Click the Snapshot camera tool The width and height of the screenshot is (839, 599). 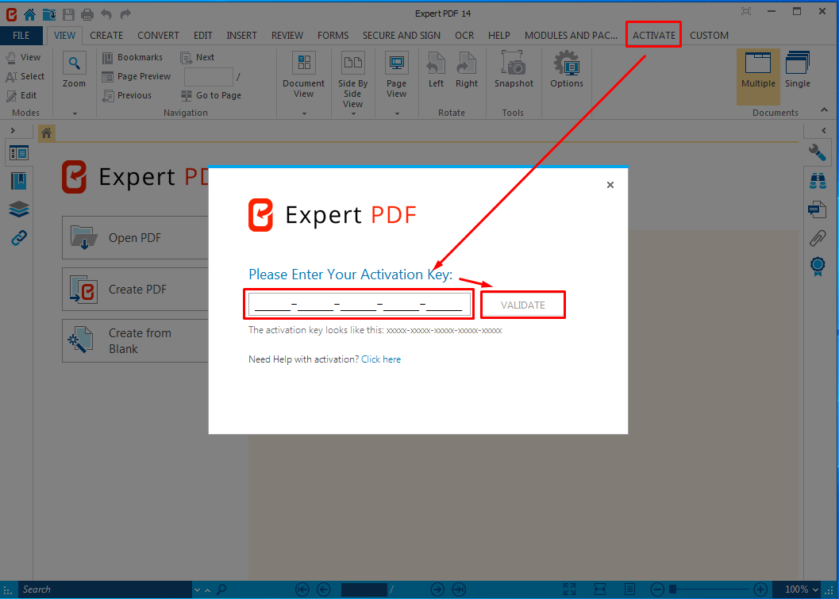point(514,71)
